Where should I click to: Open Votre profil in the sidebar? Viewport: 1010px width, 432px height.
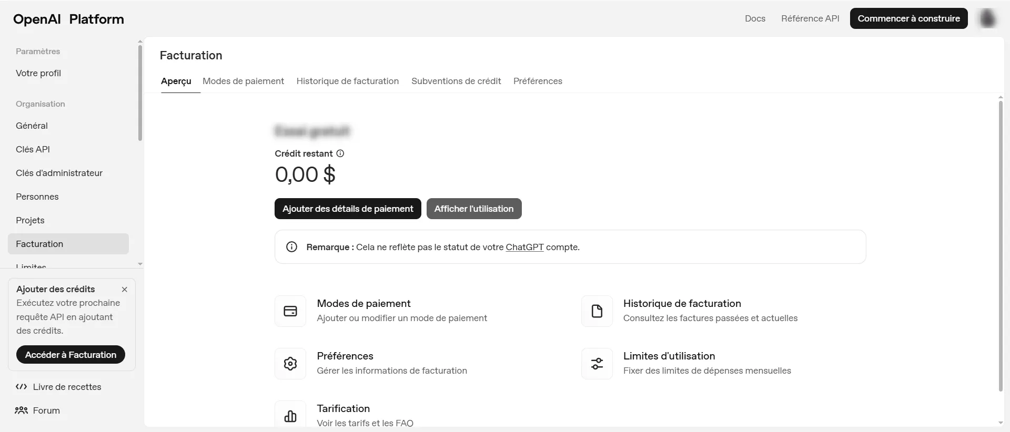click(x=68, y=73)
